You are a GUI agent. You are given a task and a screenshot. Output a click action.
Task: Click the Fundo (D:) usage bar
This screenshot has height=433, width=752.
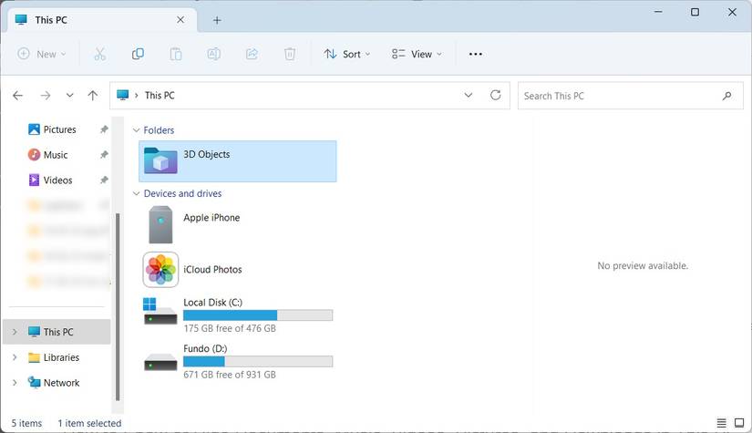pos(258,361)
